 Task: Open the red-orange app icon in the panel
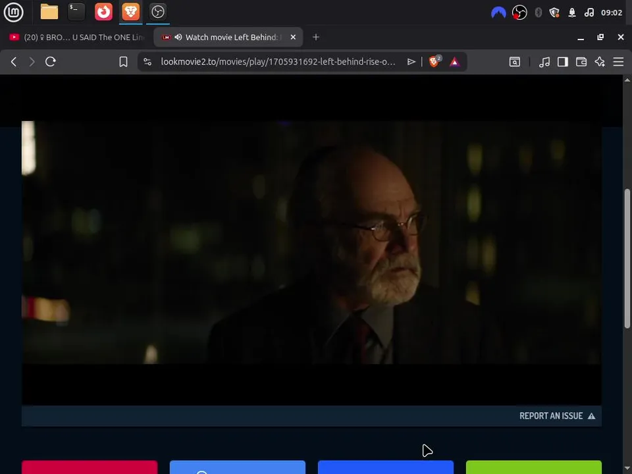click(103, 12)
